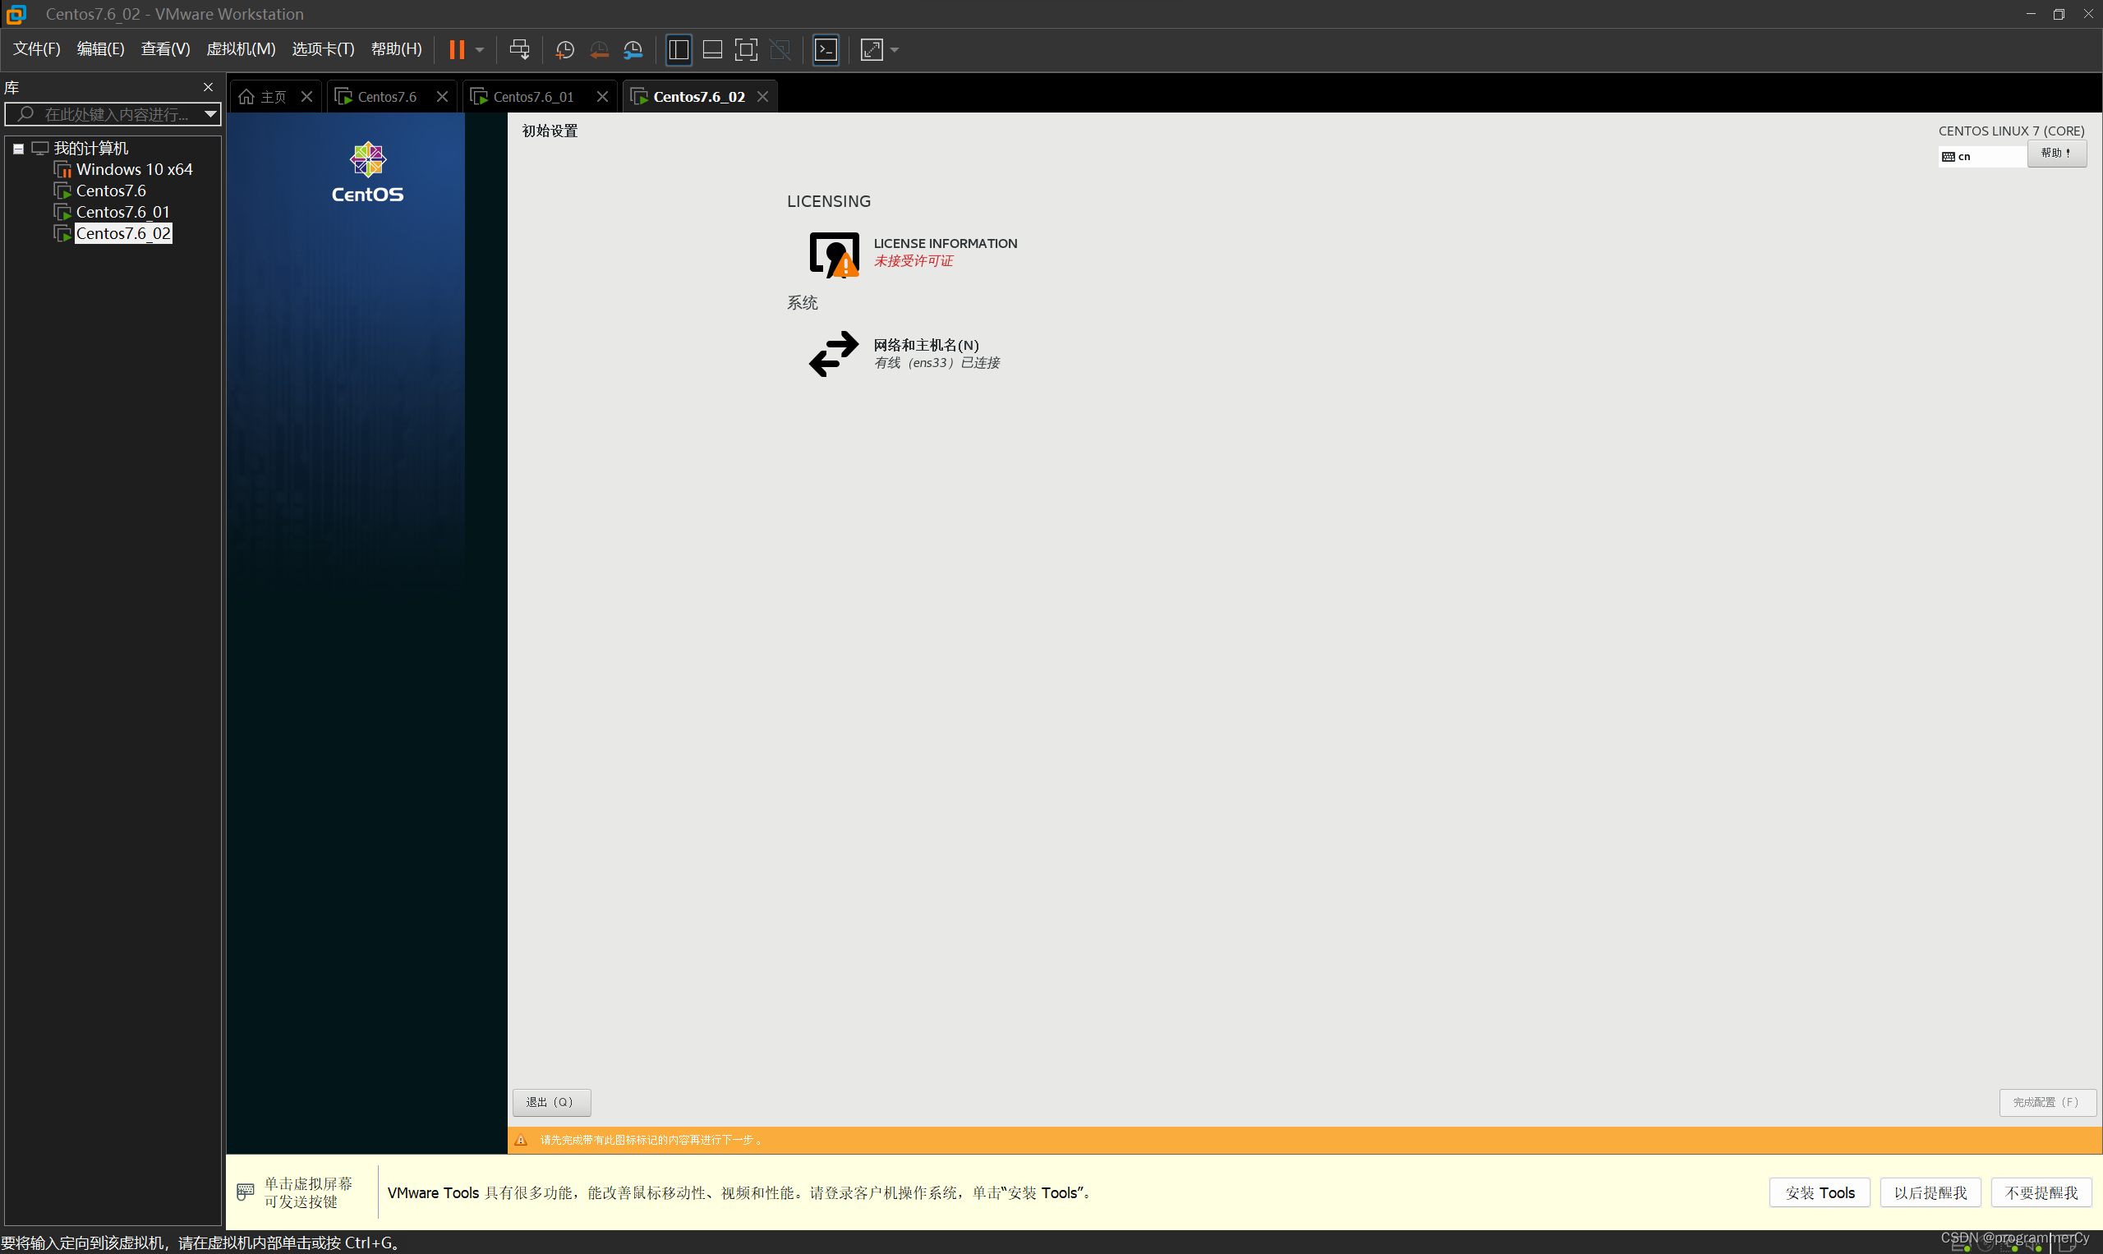The width and height of the screenshot is (2103, 1254).
Task: Collapse the 我的计算机 tree node
Action: tap(19, 149)
